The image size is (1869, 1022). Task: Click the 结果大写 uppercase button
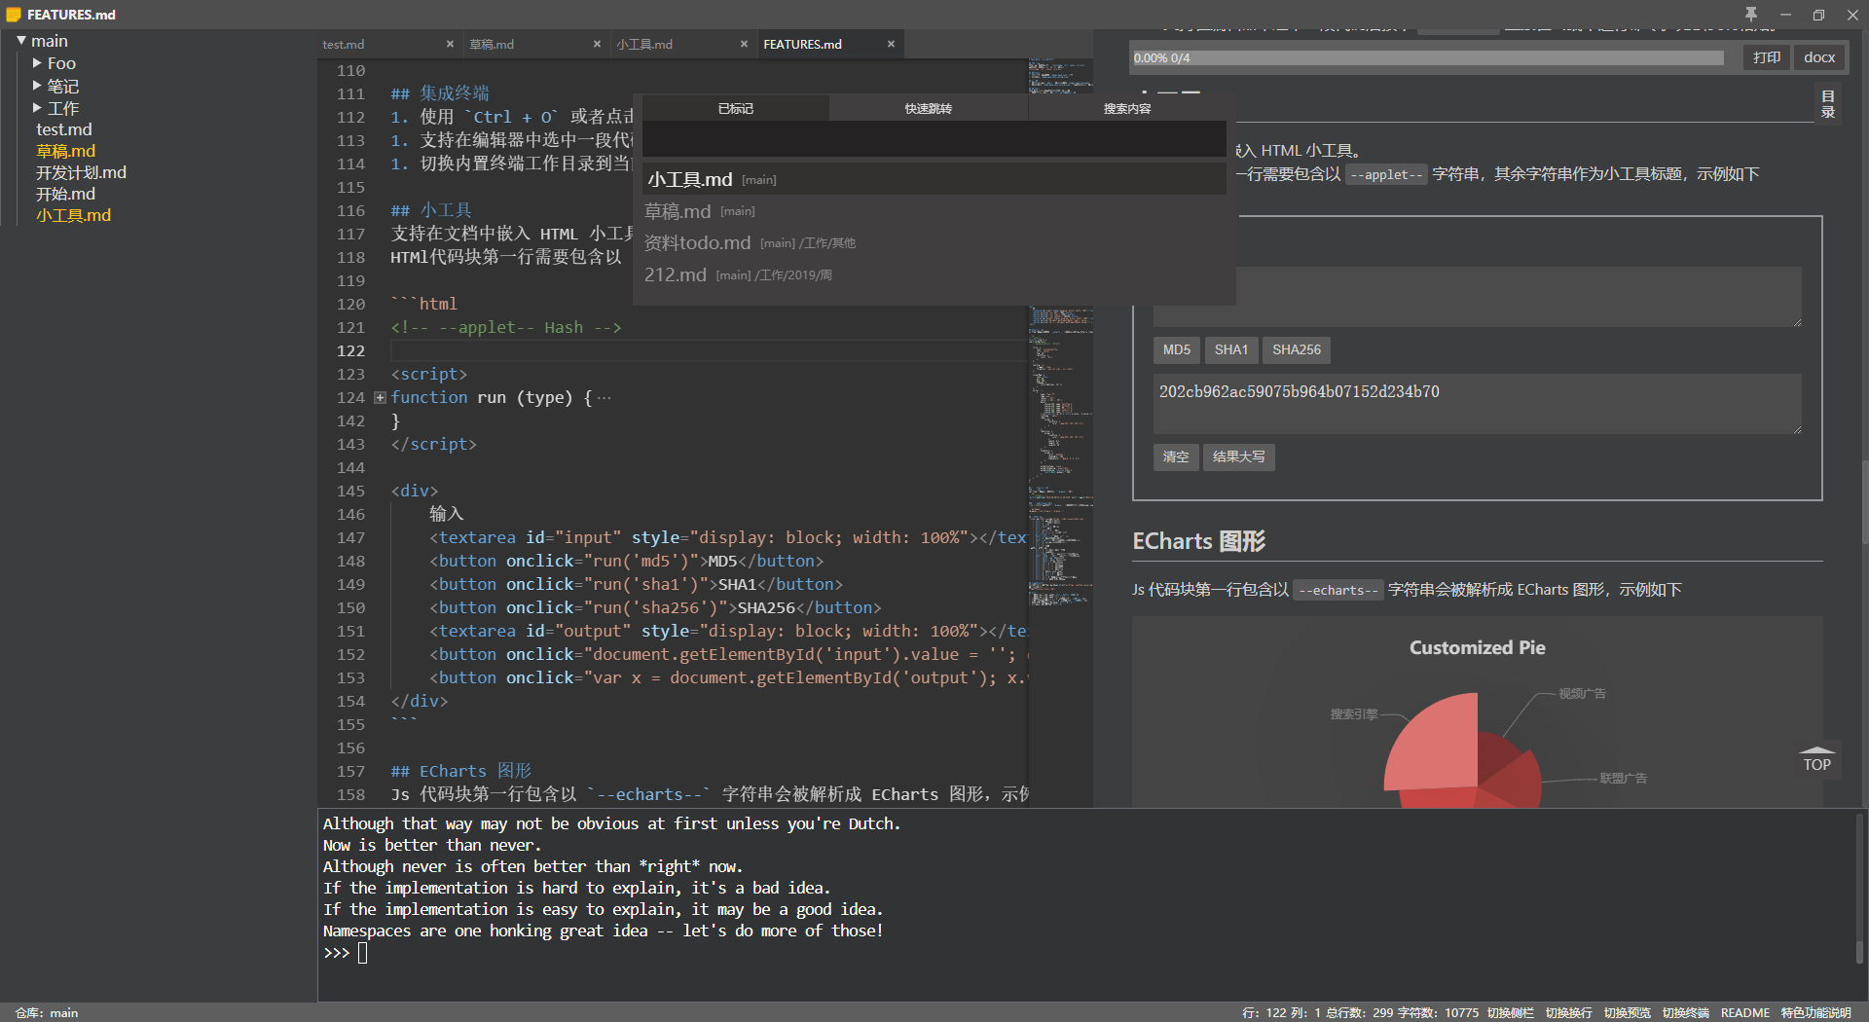pos(1238,456)
